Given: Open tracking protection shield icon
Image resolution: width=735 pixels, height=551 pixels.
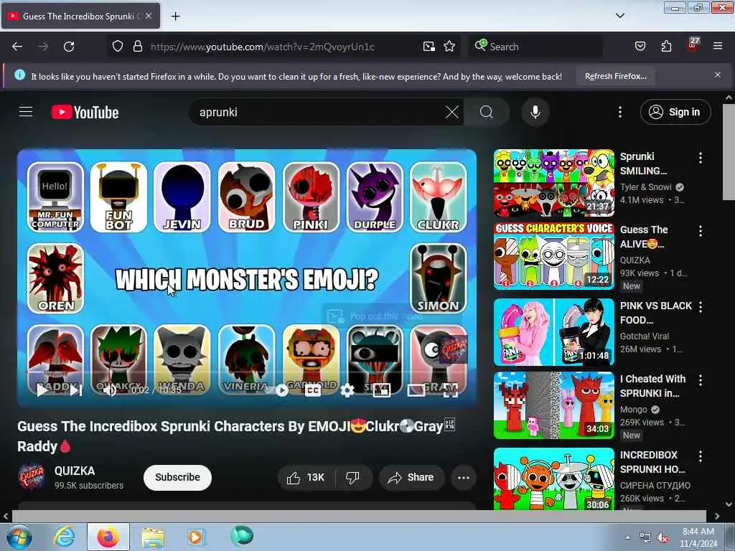Looking at the screenshot, I should click(118, 47).
